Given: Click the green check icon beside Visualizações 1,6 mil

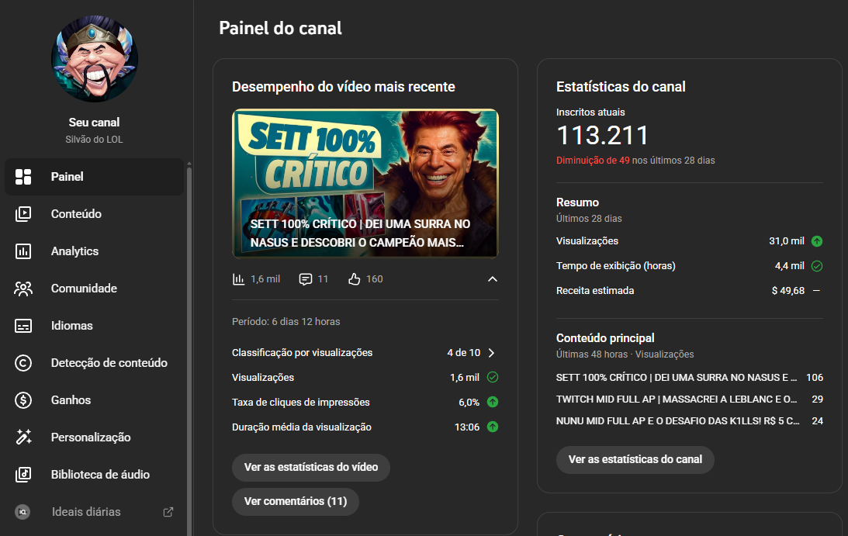Looking at the screenshot, I should [x=492, y=378].
